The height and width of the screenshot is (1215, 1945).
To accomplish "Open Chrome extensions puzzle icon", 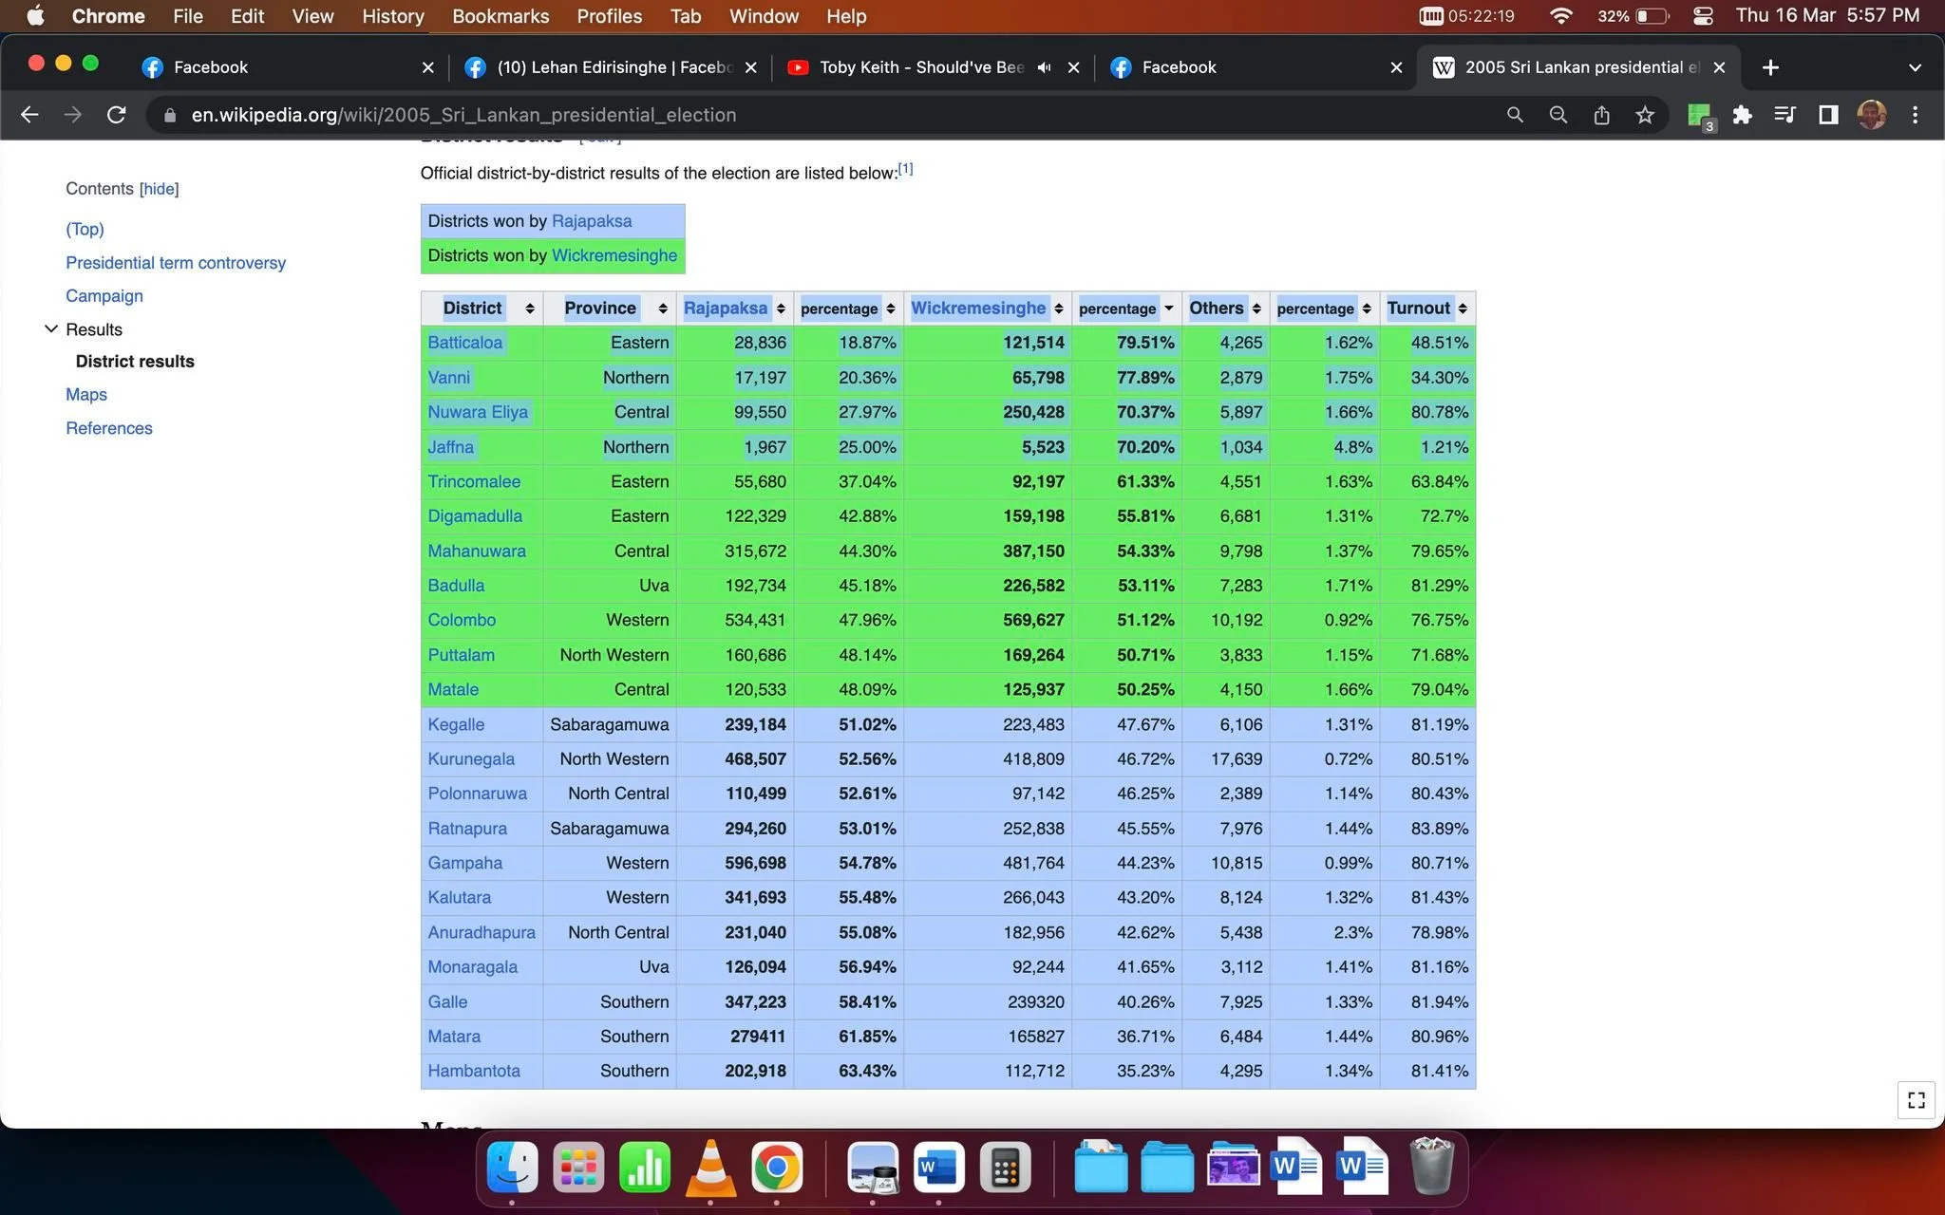I will (x=1742, y=115).
